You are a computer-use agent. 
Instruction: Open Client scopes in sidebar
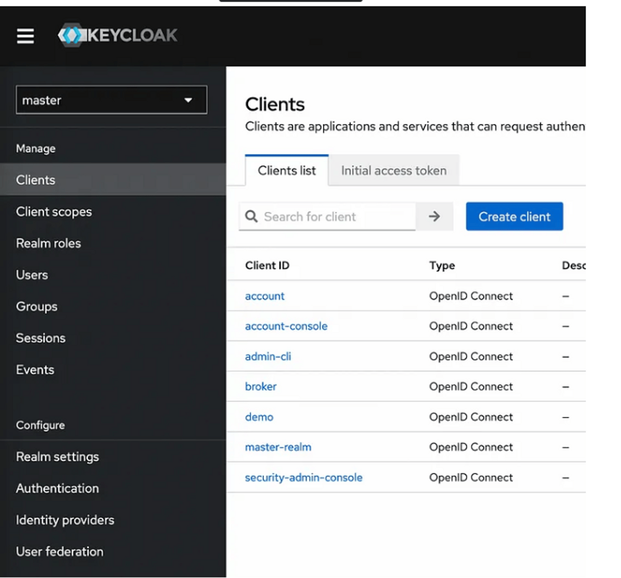click(x=113, y=212)
